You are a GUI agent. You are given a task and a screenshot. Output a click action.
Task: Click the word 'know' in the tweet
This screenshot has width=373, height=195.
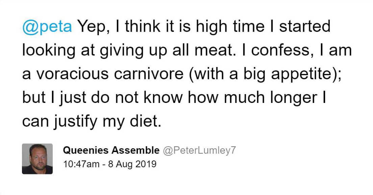pyautogui.click(x=163, y=98)
